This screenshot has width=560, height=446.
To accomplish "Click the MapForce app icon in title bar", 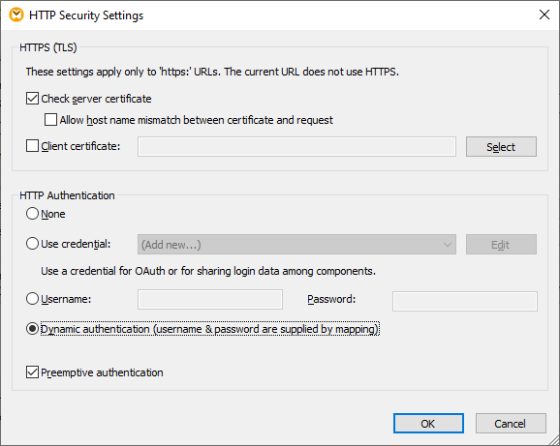I will (16, 15).
